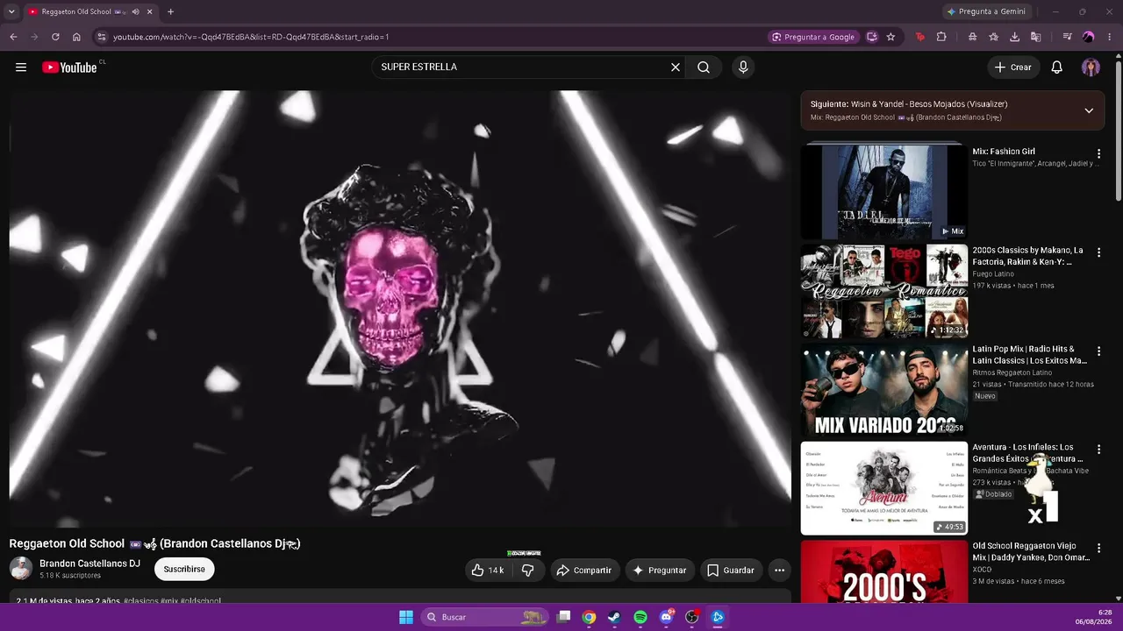Viewport: 1123px width, 631px height.
Task: Ask about the video with Preguntar
Action: 660,570
